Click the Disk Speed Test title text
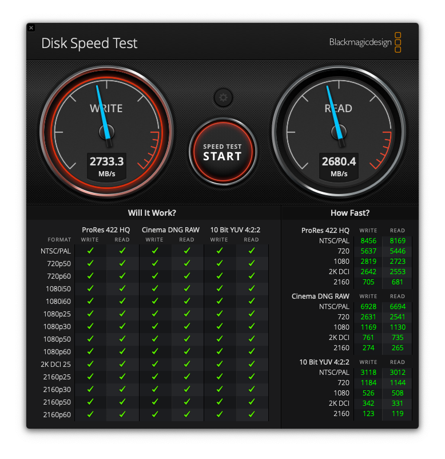Image resolution: width=445 pixels, height=459 pixels. tap(89, 43)
